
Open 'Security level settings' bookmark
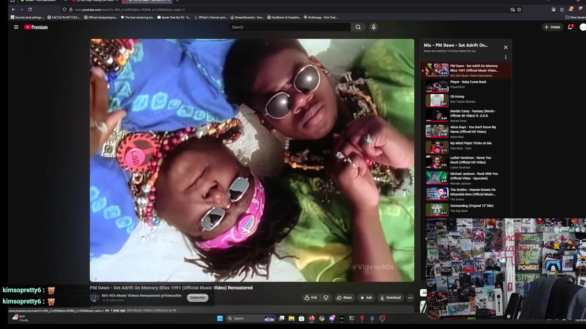click(27, 17)
